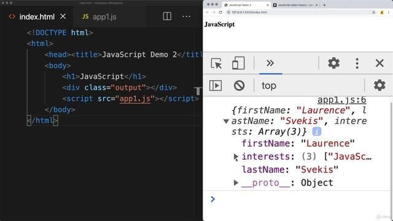Screen dimensions: 393x221
Task: Toggle the device toolbar in DevTools
Action: (238, 63)
